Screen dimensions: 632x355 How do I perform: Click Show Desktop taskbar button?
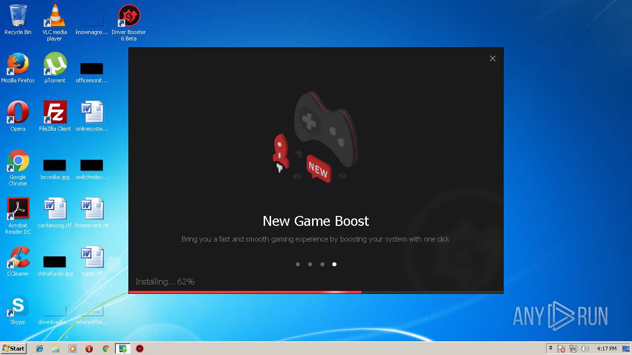coord(627,349)
